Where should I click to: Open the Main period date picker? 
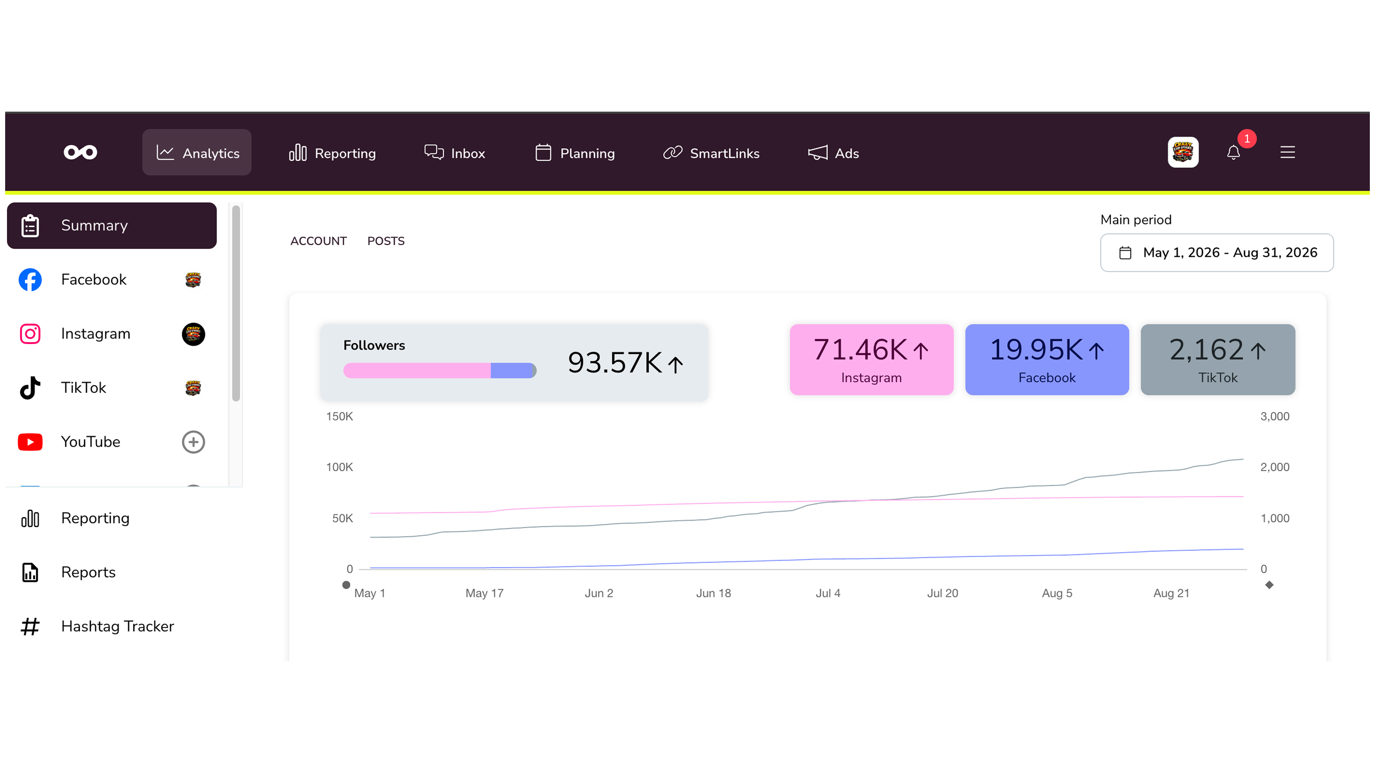tap(1217, 253)
